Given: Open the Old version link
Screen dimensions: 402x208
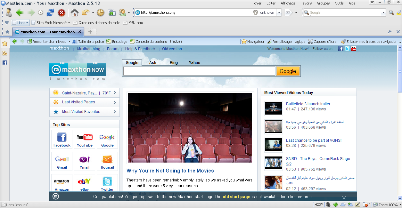Looking at the screenshot, I should [x=172, y=49].
